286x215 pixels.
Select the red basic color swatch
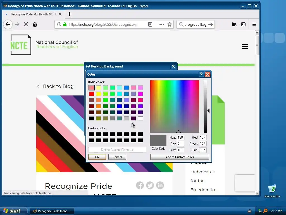[92, 94]
